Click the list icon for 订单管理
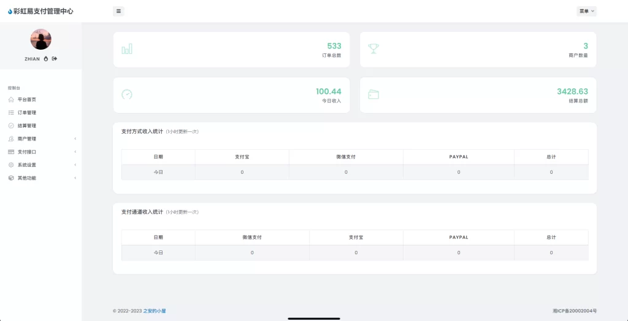Viewport: 628px width, 321px height. 11,112
